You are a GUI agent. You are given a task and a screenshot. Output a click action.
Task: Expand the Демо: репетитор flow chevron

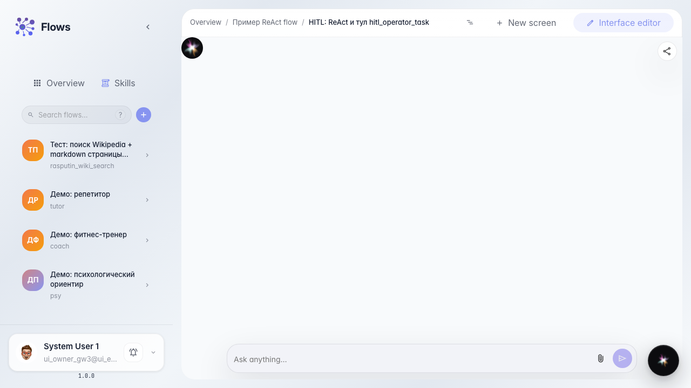(147, 200)
